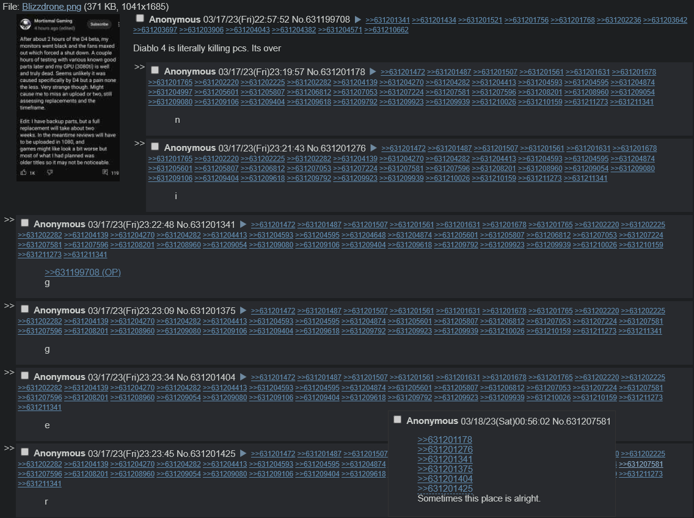Click post number 631207581 in the preview
Screen dimensions: 694x518
[587, 421]
